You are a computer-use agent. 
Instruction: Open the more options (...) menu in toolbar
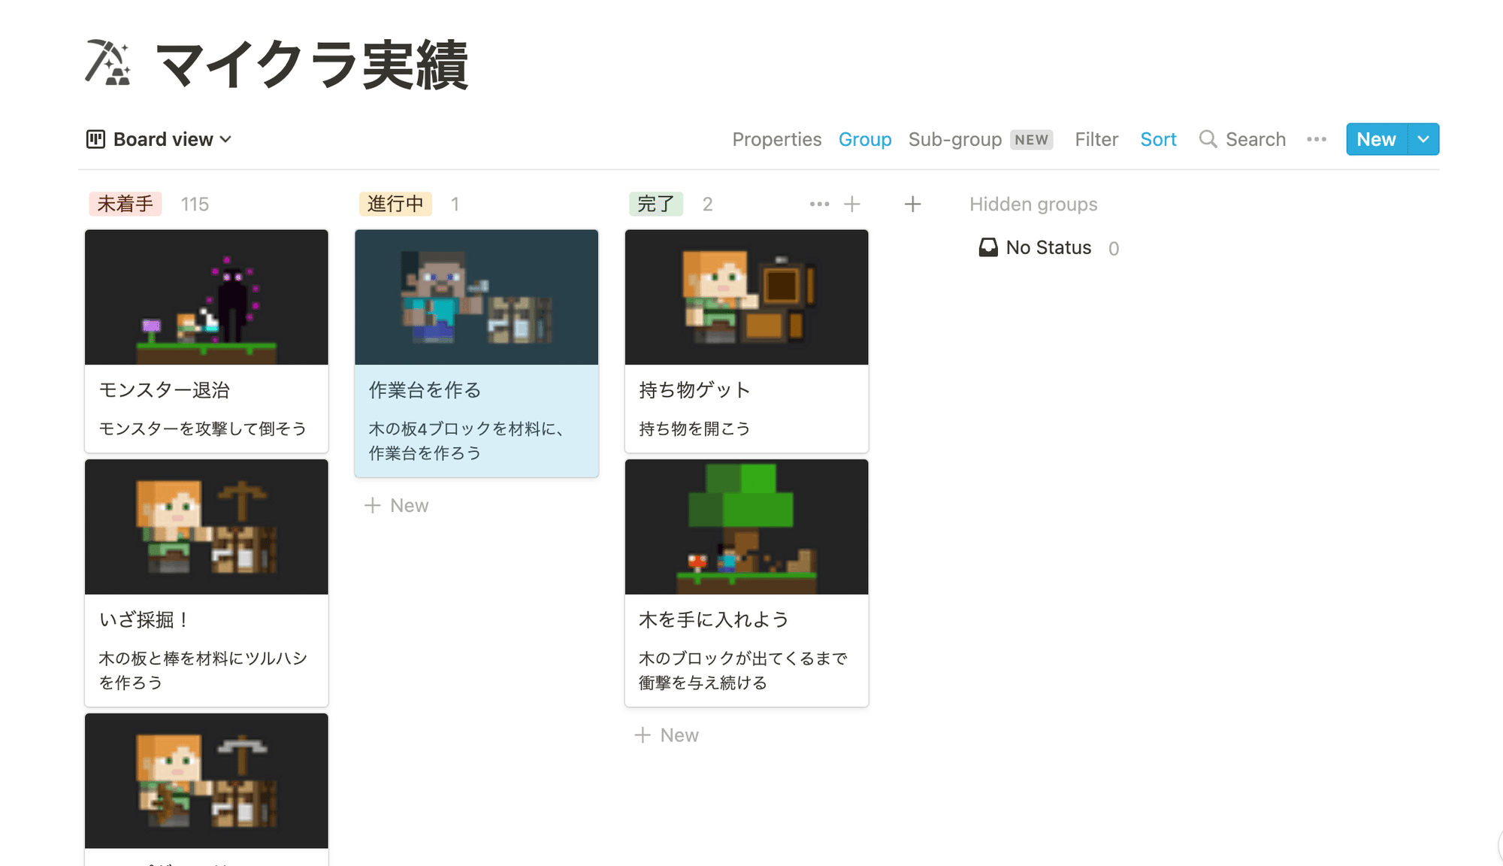1316,139
